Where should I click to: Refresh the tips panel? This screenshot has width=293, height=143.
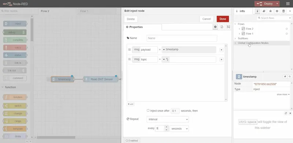pos(286,113)
